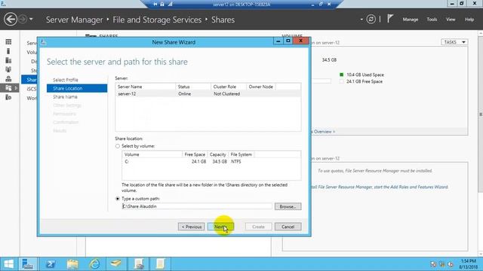The height and width of the screenshot is (271, 483).
Task: Click the Browse... button
Action: pos(288,206)
